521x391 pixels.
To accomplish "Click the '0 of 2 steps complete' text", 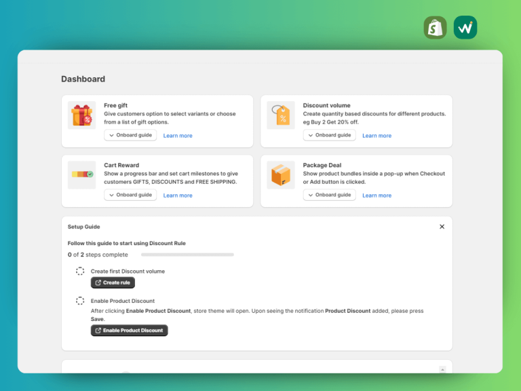I will 98,255.
